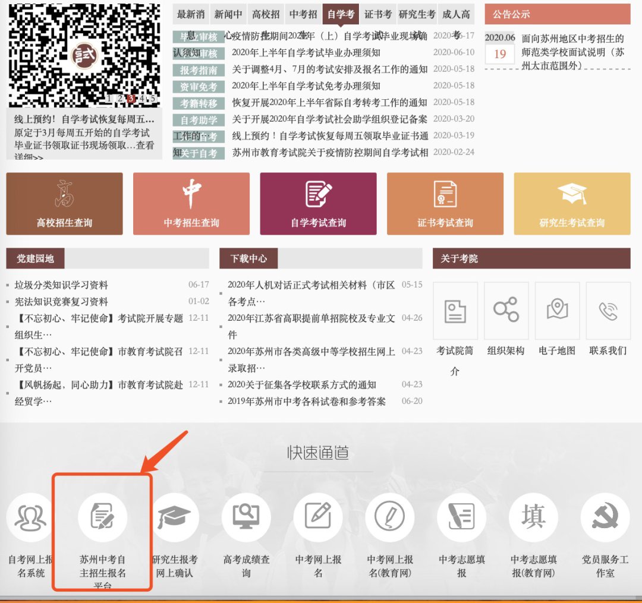The image size is (642, 603).
Task: Open 高考成绩查询 monitor icon
Action: 246,517
